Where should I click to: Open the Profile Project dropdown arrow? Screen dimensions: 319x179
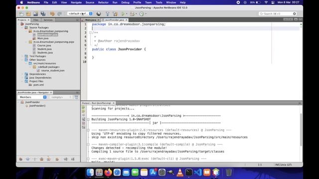pos(146,14)
